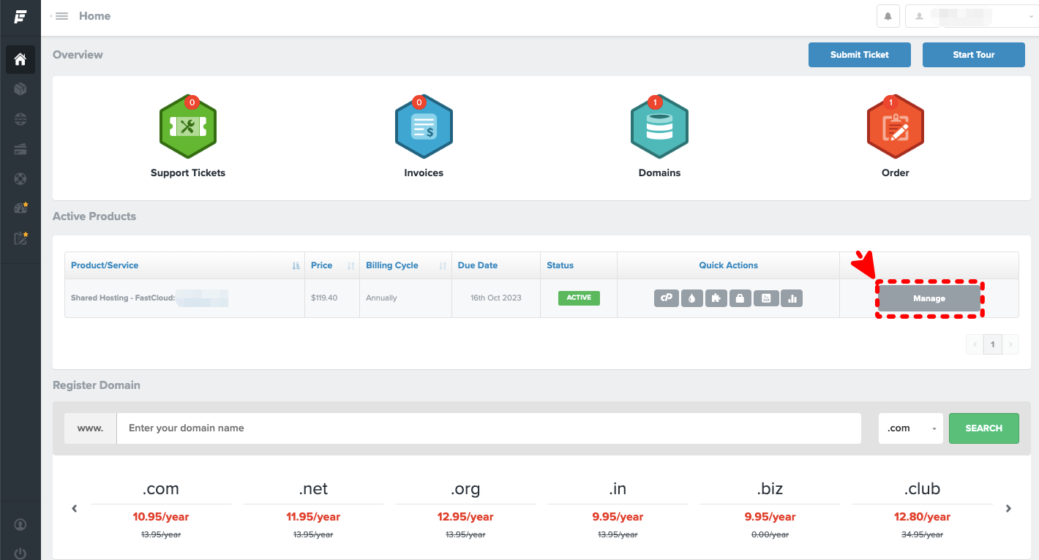Click the Shared Hosting - FastCloud product
This screenshot has width=1039, height=560.
[149, 298]
